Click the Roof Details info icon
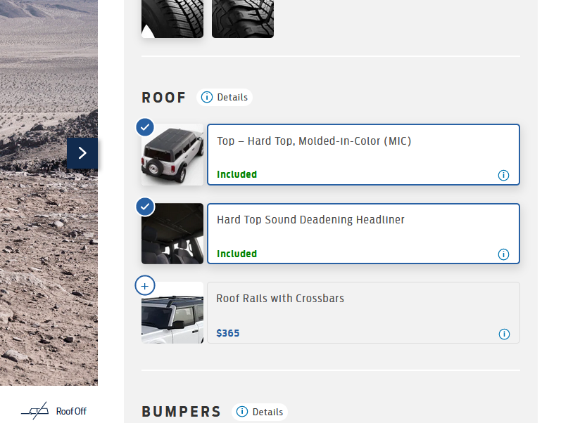The height and width of the screenshot is (423, 580). 206,97
